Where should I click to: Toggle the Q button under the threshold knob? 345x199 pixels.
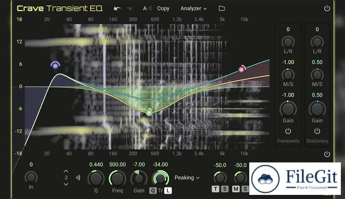tap(153, 191)
